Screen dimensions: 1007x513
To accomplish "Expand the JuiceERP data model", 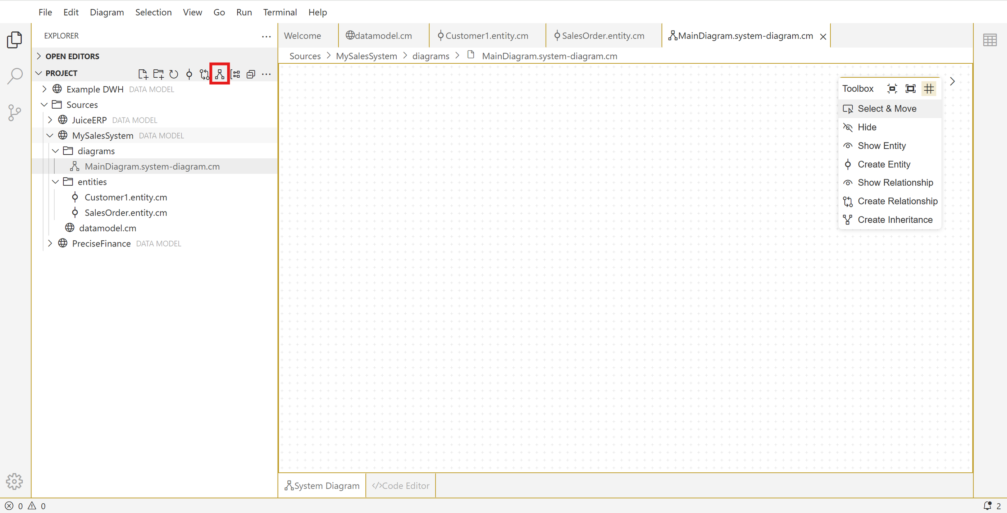I will pyautogui.click(x=50, y=120).
